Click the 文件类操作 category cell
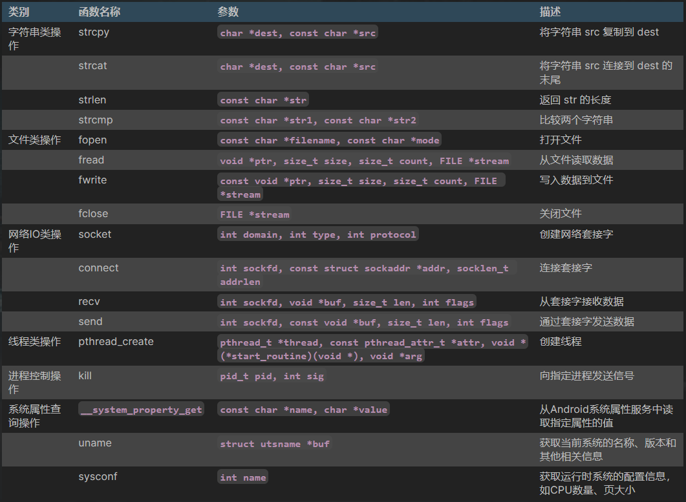 pyautogui.click(x=34, y=140)
